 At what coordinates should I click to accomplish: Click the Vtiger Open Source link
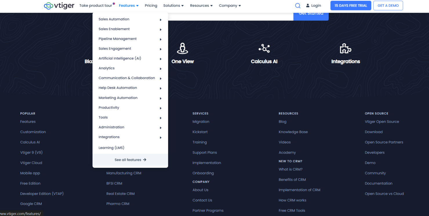382,122
